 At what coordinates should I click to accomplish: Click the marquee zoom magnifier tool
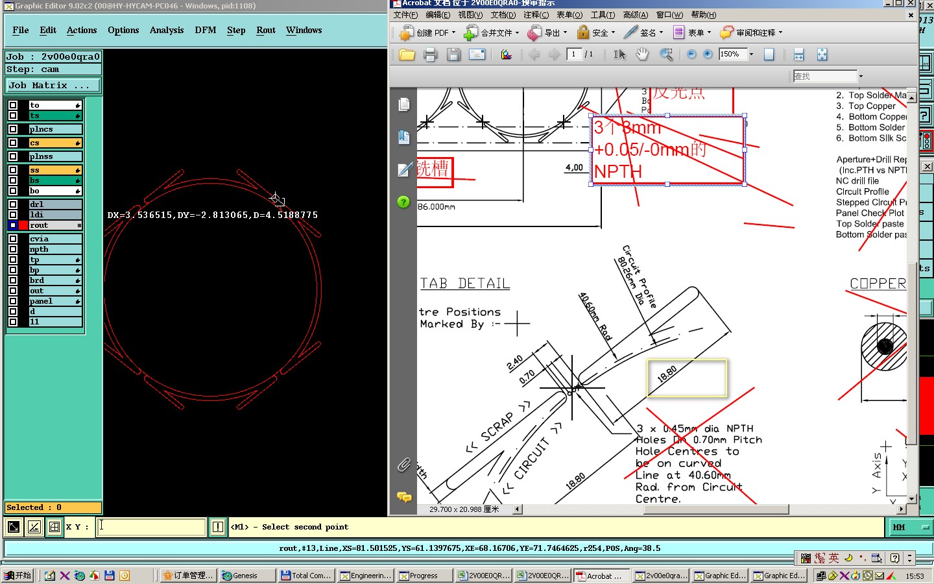666,55
